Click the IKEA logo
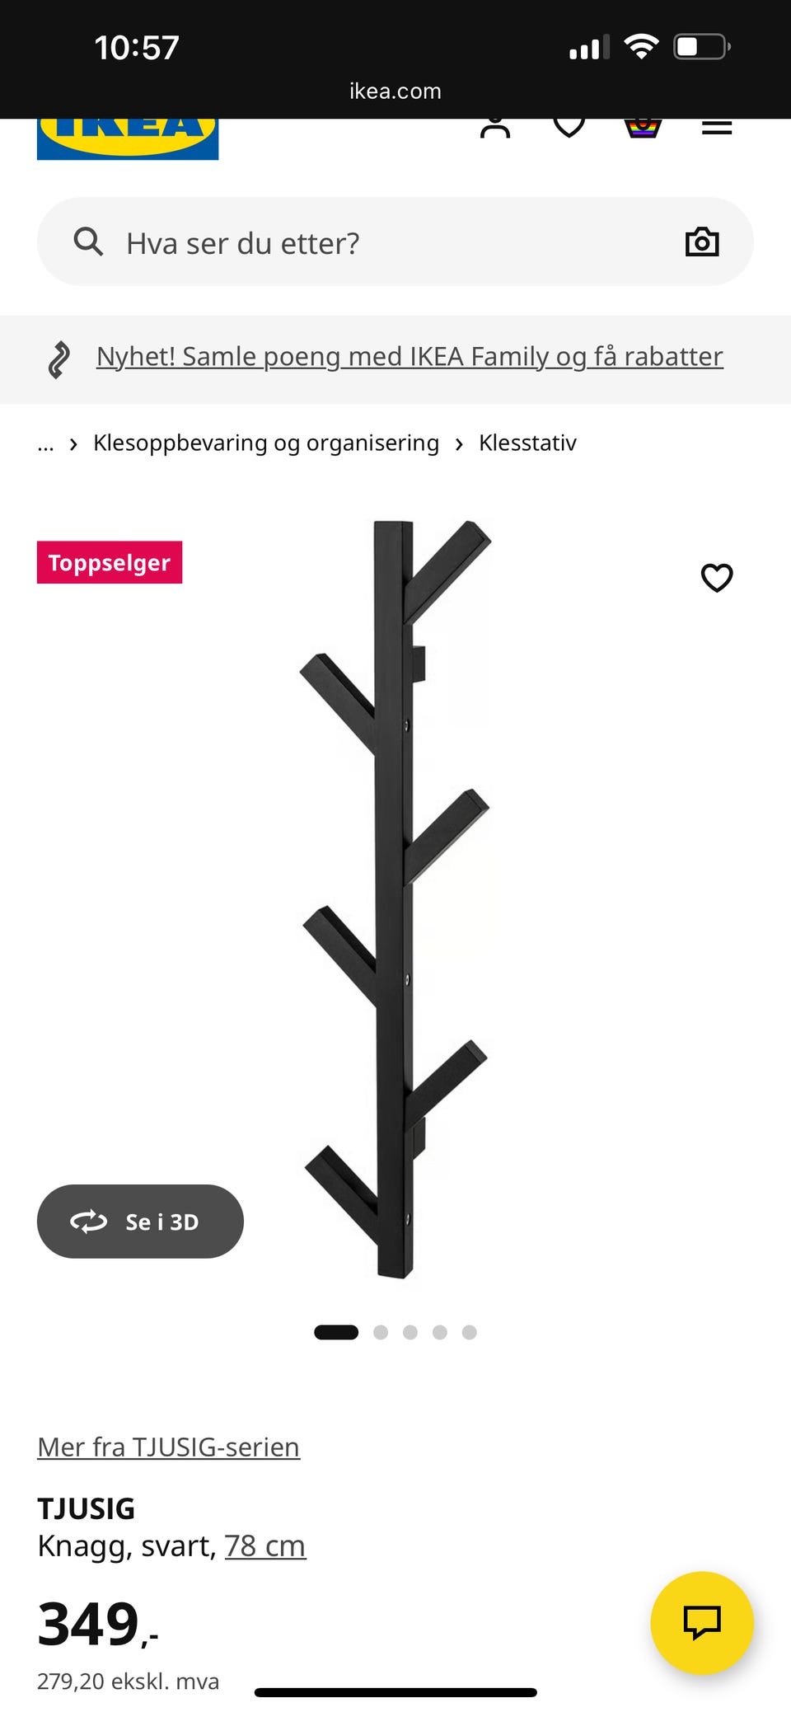Image resolution: width=791 pixels, height=1712 pixels. [x=128, y=138]
